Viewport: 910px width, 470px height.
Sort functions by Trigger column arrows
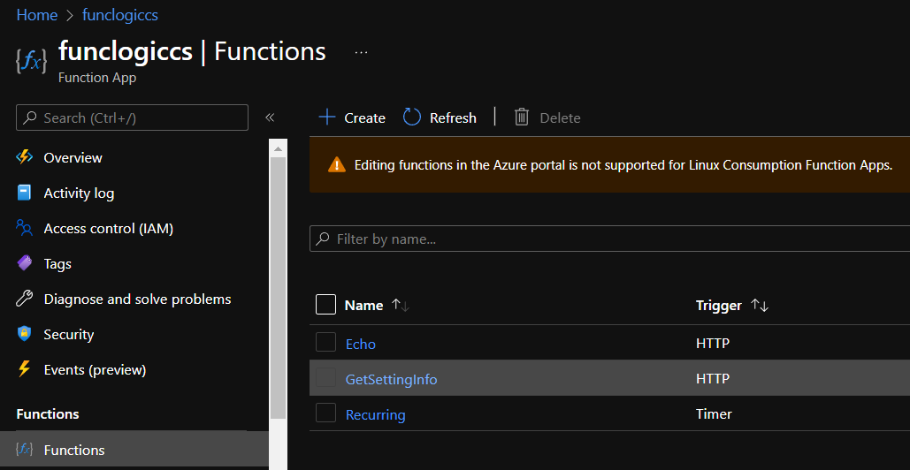[760, 306]
